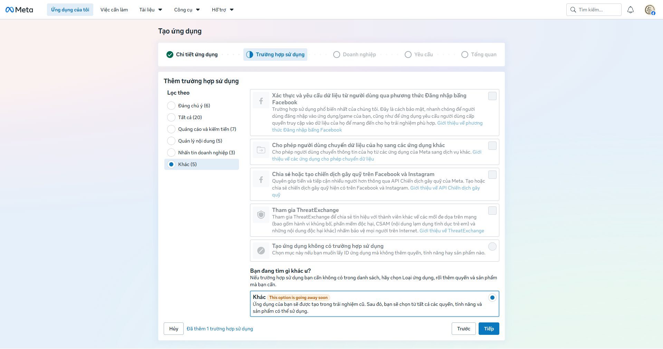This screenshot has width=663, height=349.
Task: Open the notifications bell
Action: click(x=631, y=10)
